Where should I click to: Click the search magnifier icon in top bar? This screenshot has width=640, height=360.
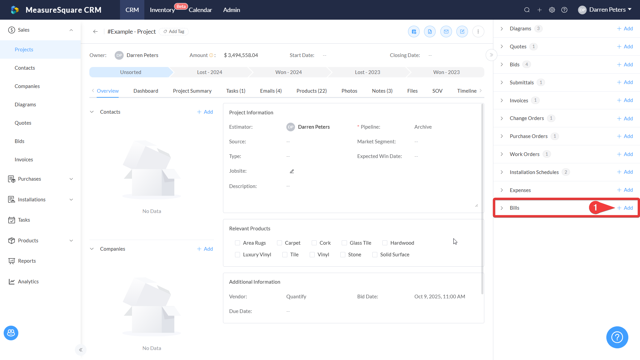pyautogui.click(x=527, y=10)
